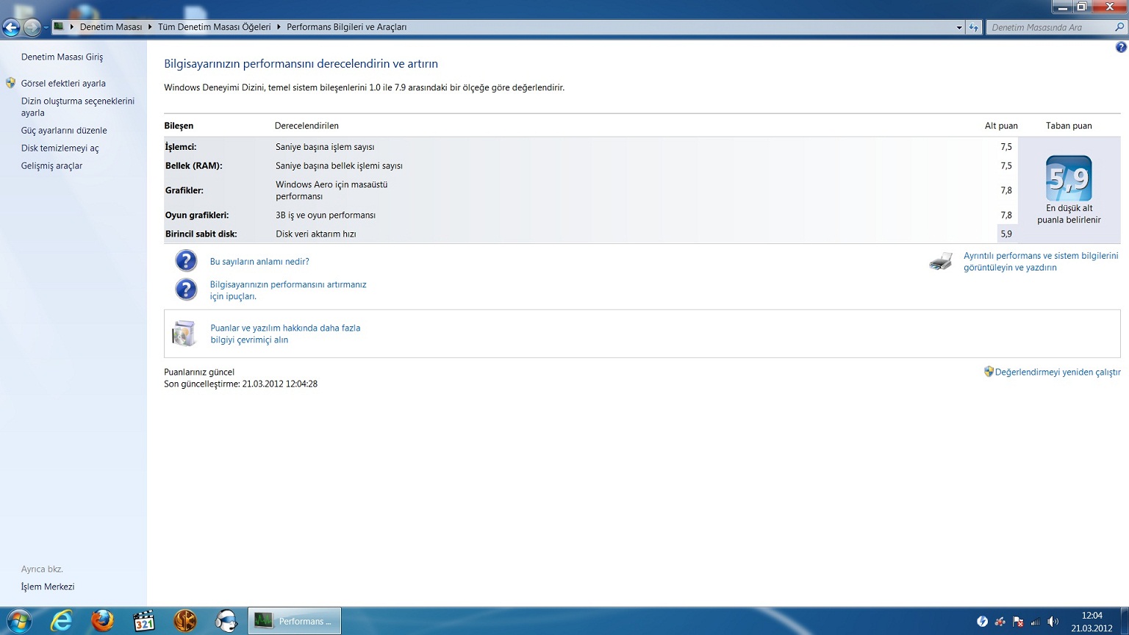This screenshot has width=1129, height=635.
Task: Click the blue help question mark icon
Action: 1120,47
